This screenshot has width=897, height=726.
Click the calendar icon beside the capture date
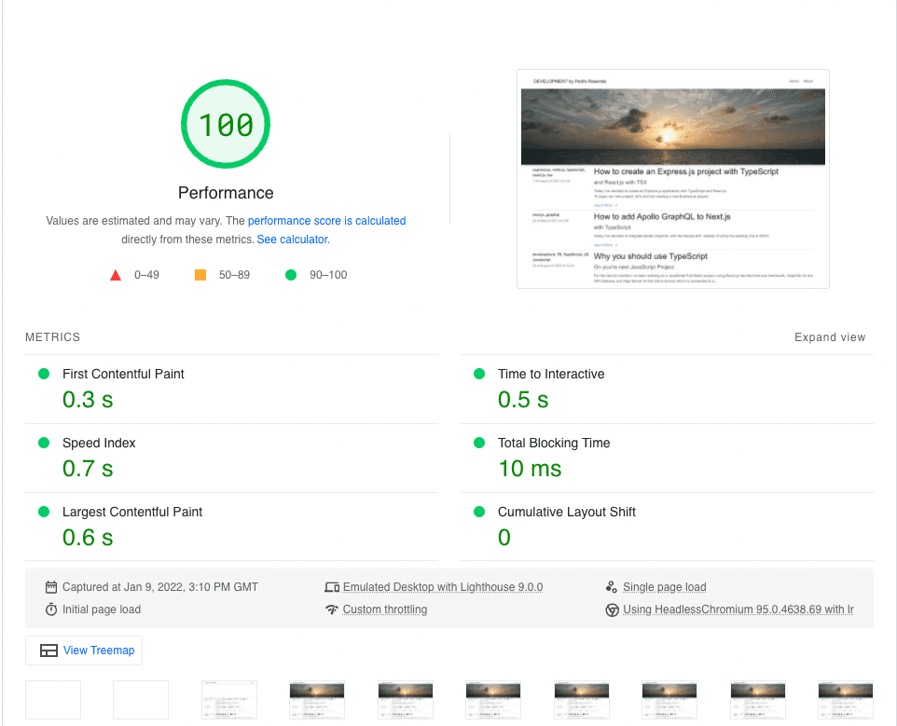click(52, 586)
